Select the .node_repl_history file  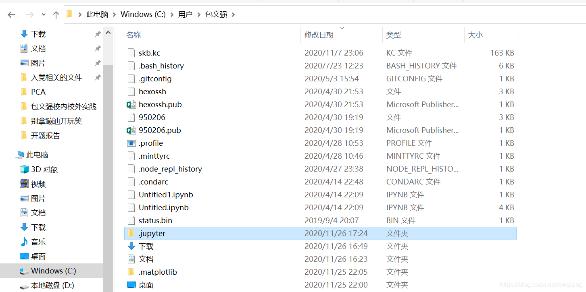pos(170,169)
